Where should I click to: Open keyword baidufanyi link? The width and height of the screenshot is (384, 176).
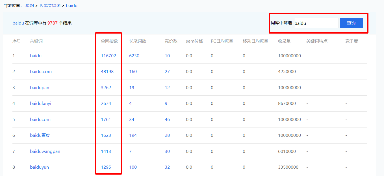click(40, 104)
